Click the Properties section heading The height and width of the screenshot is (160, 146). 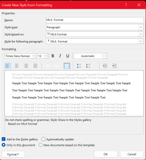pyautogui.click(x=8, y=13)
